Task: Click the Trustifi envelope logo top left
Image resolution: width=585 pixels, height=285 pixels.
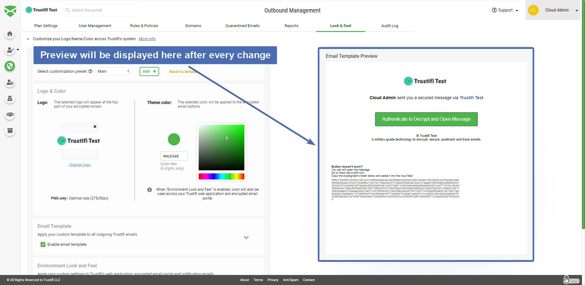Action: [x=10, y=10]
